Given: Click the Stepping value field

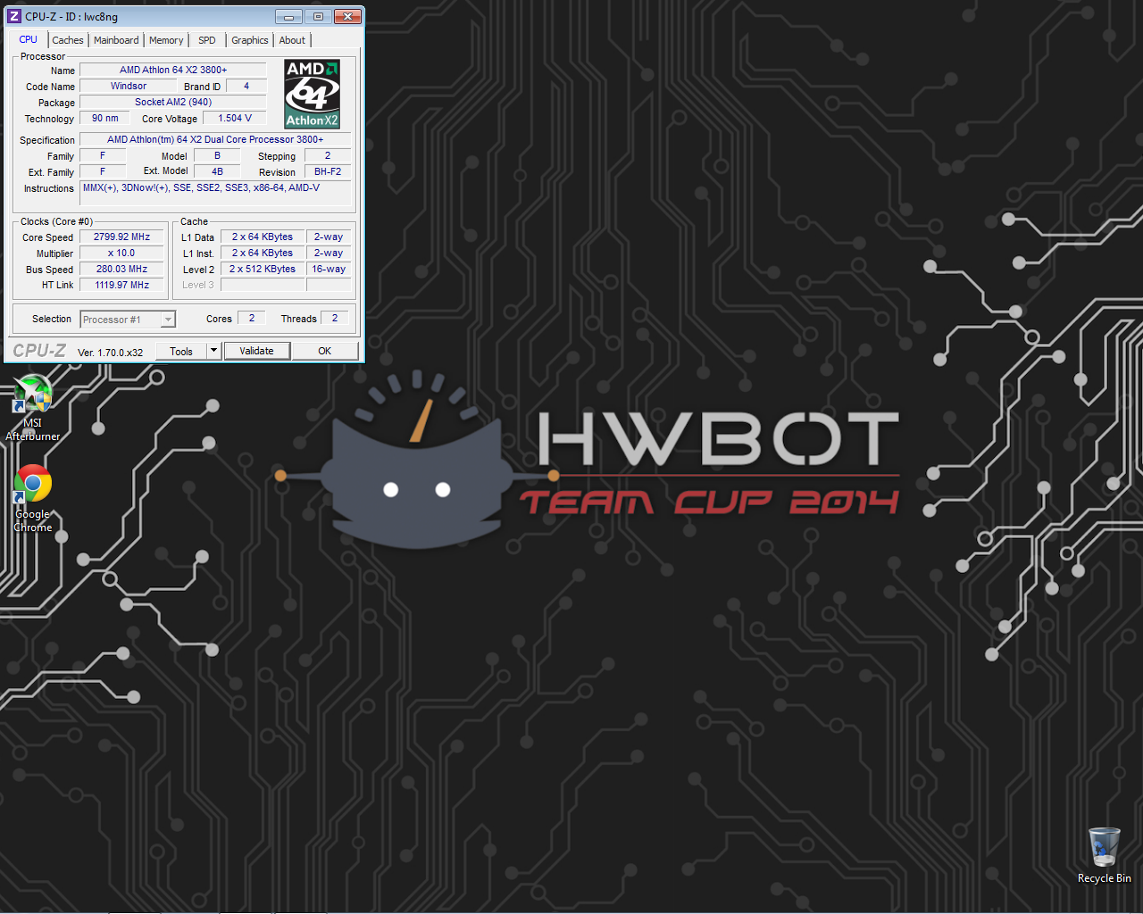Looking at the screenshot, I should coord(328,155).
